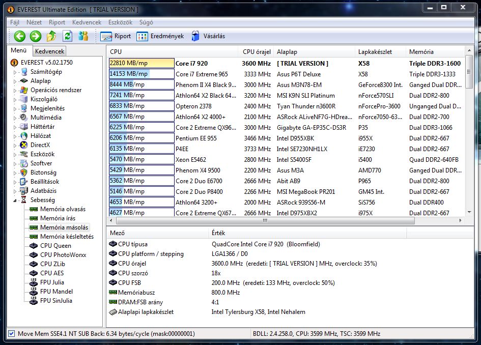Select the Sebesség hourglass icon
The width and height of the screenshot is (481, 345).
point(24,200)
